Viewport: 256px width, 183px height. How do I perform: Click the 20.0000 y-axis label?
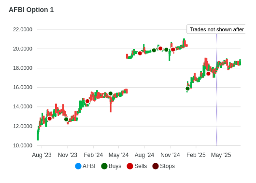coord(23,49)
